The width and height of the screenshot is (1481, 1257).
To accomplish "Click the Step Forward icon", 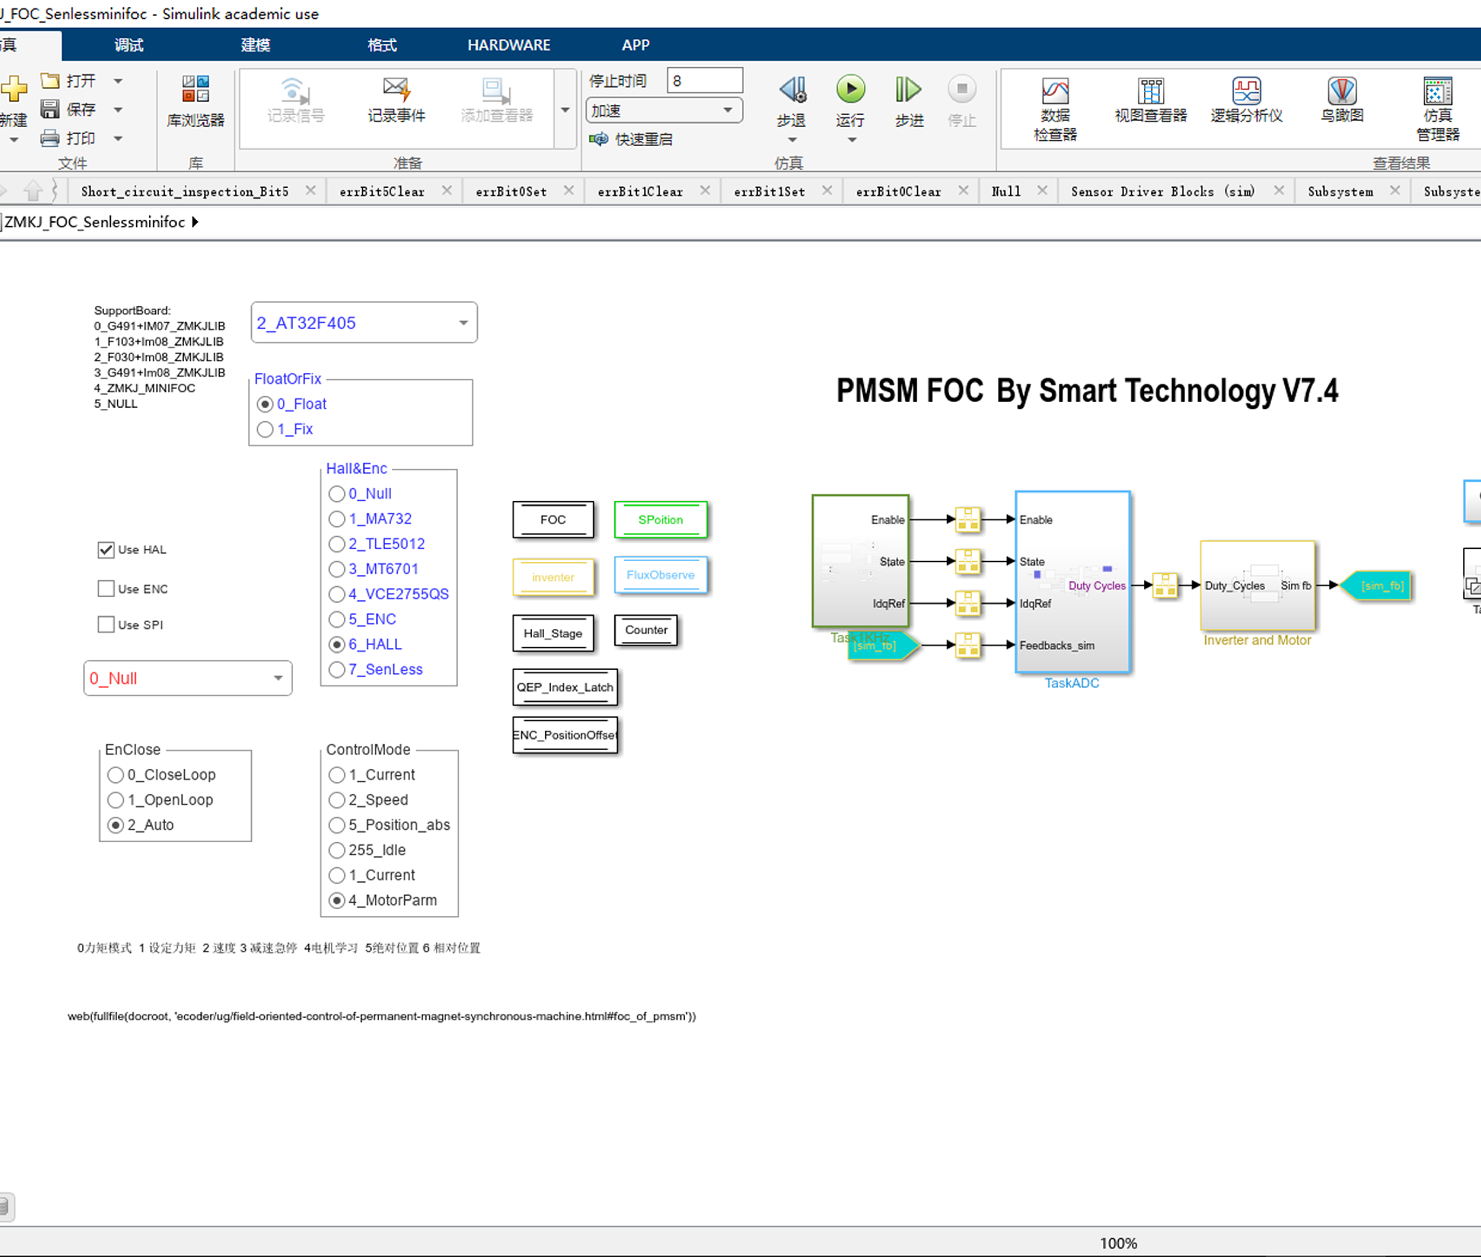I will [908, 89].
